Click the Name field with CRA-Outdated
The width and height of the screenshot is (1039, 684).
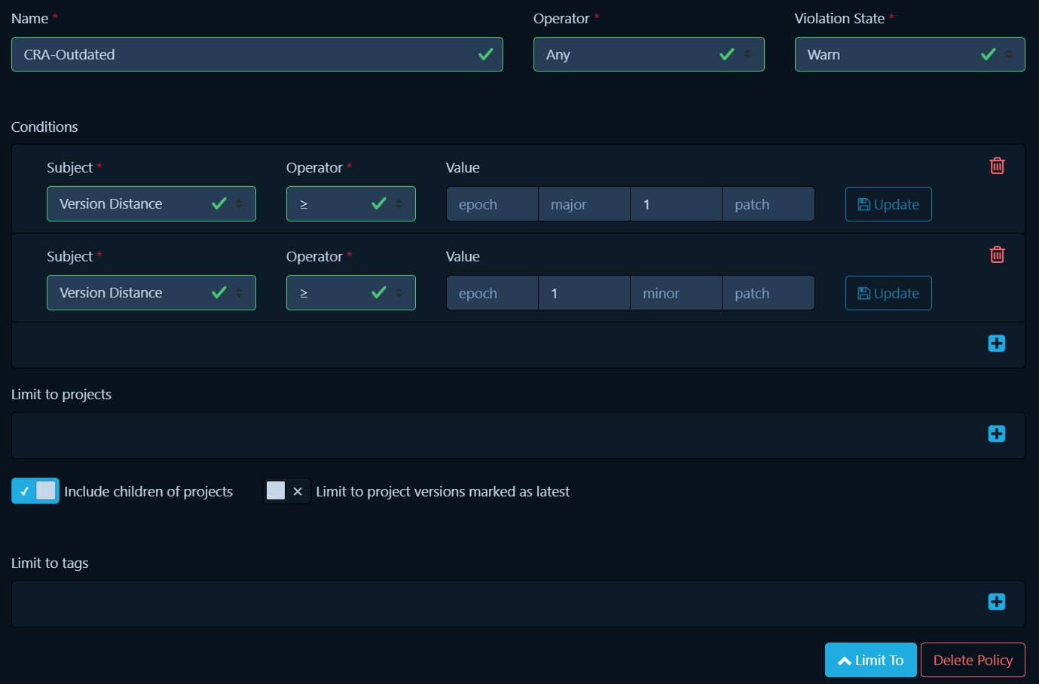pyautogui.click(x=257, y=54)
